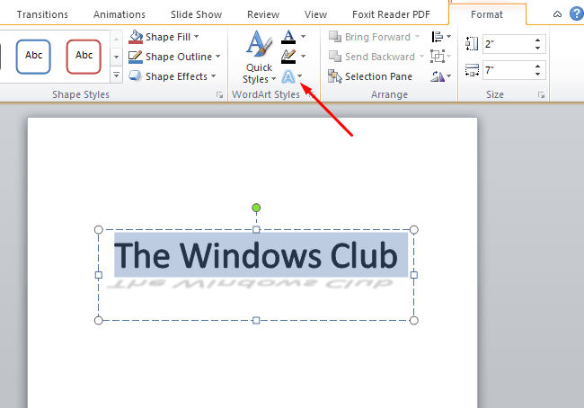Screen dimensions: 584x408
Task: Click the Text Fill letter A icon
Action: (288, 37)
